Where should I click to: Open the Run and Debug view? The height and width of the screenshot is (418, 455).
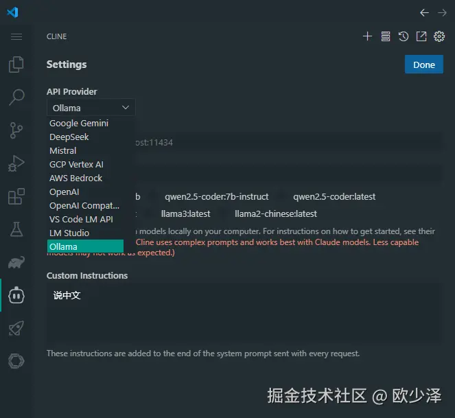(x=16, y=163)
